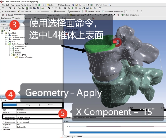The width and height of the screenshot is (166, 138).
Task: Open Annotation Preferences
Action: coord(103,11)
